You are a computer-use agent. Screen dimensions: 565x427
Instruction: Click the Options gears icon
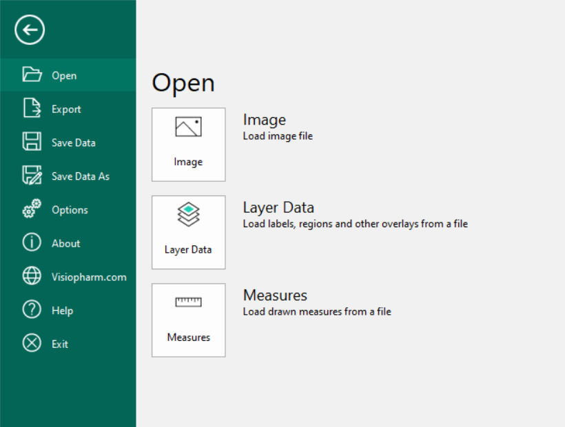(x=32, y=209)
